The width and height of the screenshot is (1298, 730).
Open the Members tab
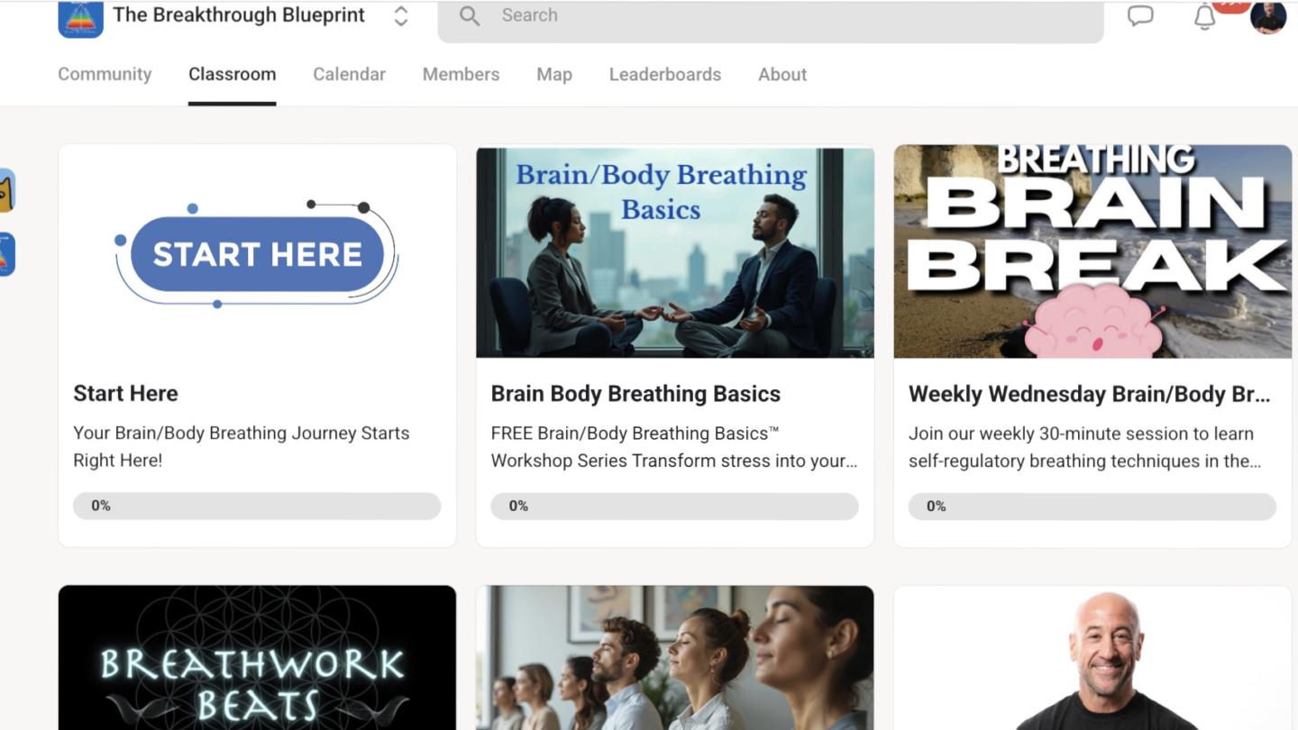pos(461,75)
